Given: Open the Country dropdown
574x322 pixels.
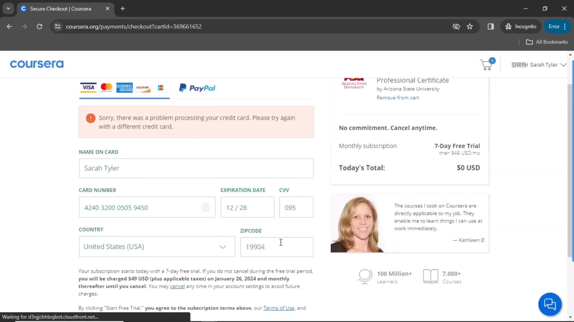Looking at the screenshot, I should point(157,247).
